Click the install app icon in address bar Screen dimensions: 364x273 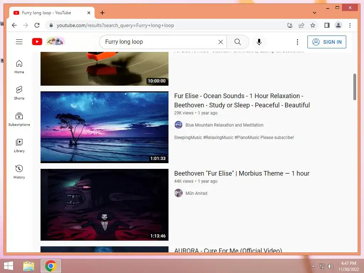pyautogui.click(x=290, y=25)
